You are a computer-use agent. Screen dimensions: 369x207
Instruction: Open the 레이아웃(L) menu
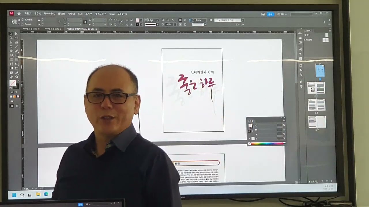(50, 14)
